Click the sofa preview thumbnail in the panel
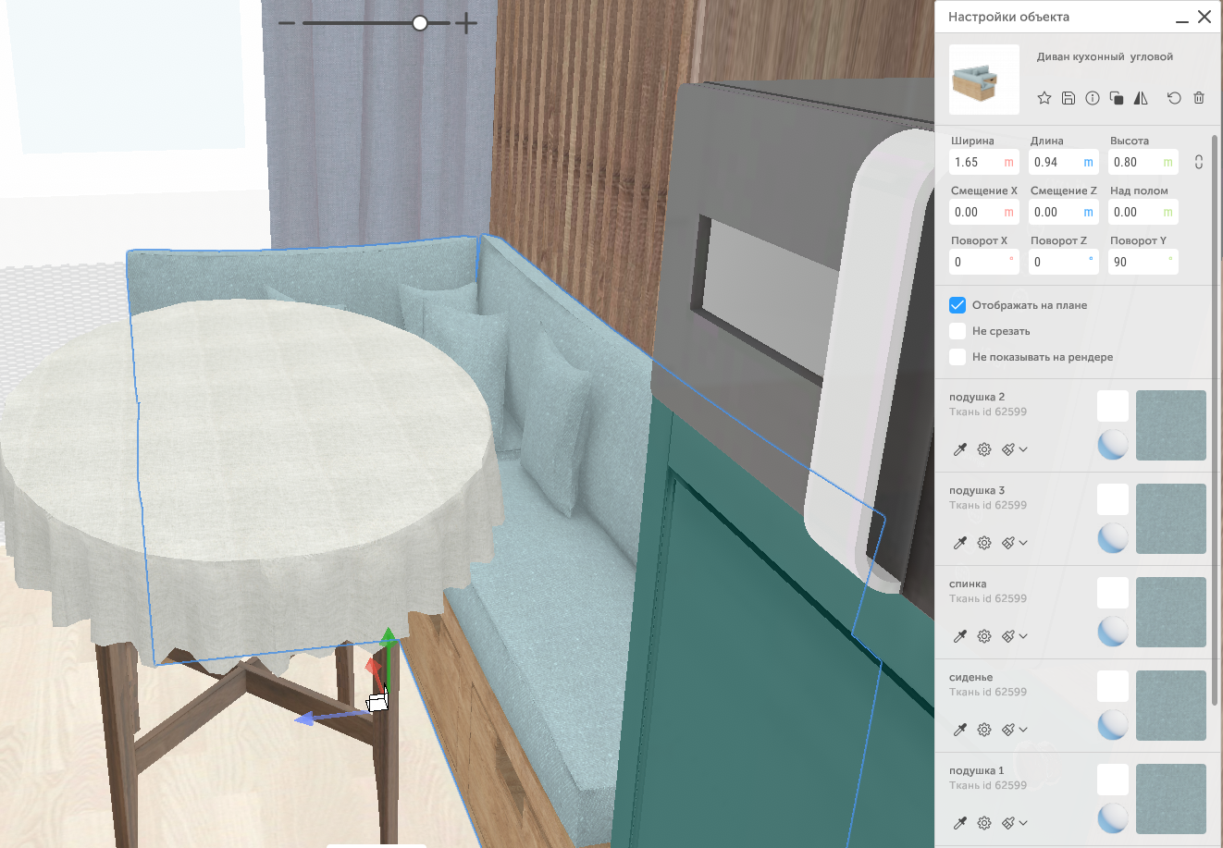1223x848 pixels. coord(984,80)
